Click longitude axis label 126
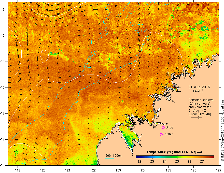The height and width of the screenshot is (173, 224). pyautogui.click(x=193, y=170)
